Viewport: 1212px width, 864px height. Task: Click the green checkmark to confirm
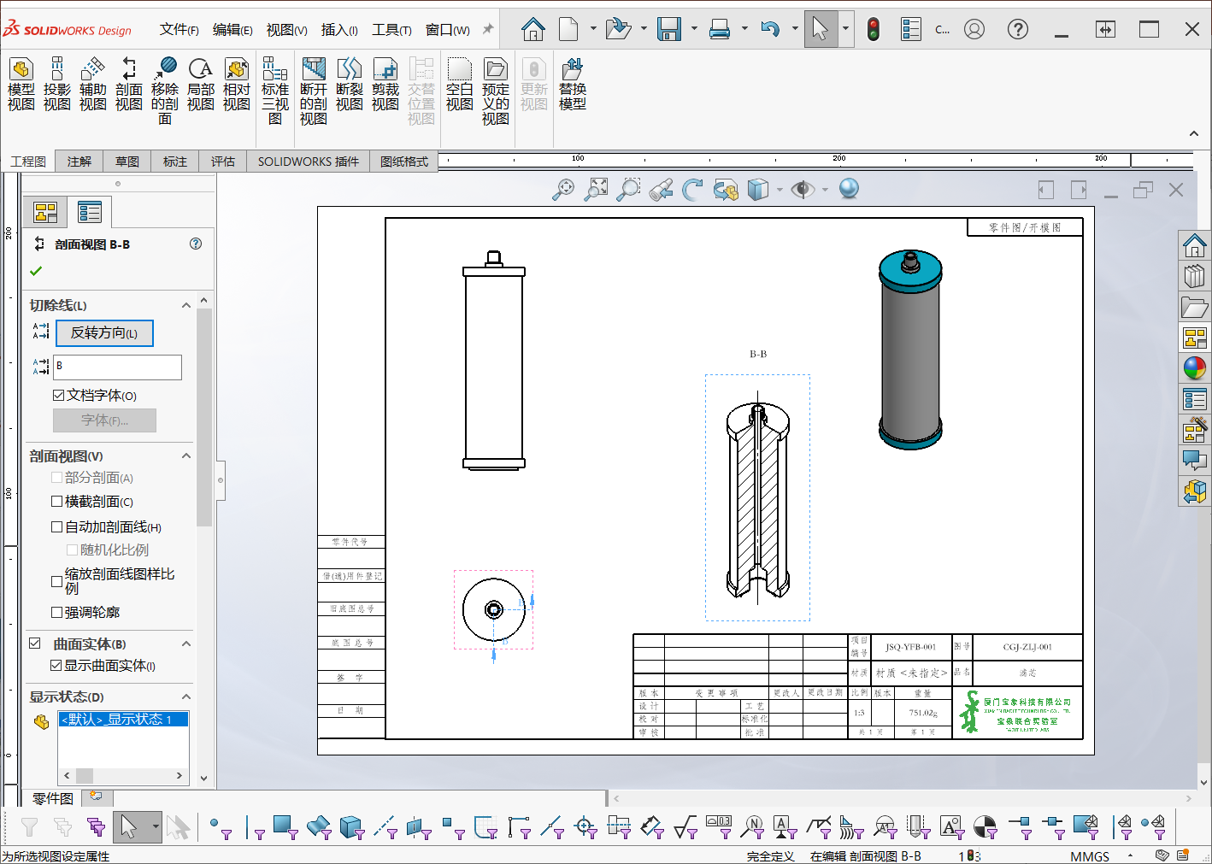tap(36, 271)
